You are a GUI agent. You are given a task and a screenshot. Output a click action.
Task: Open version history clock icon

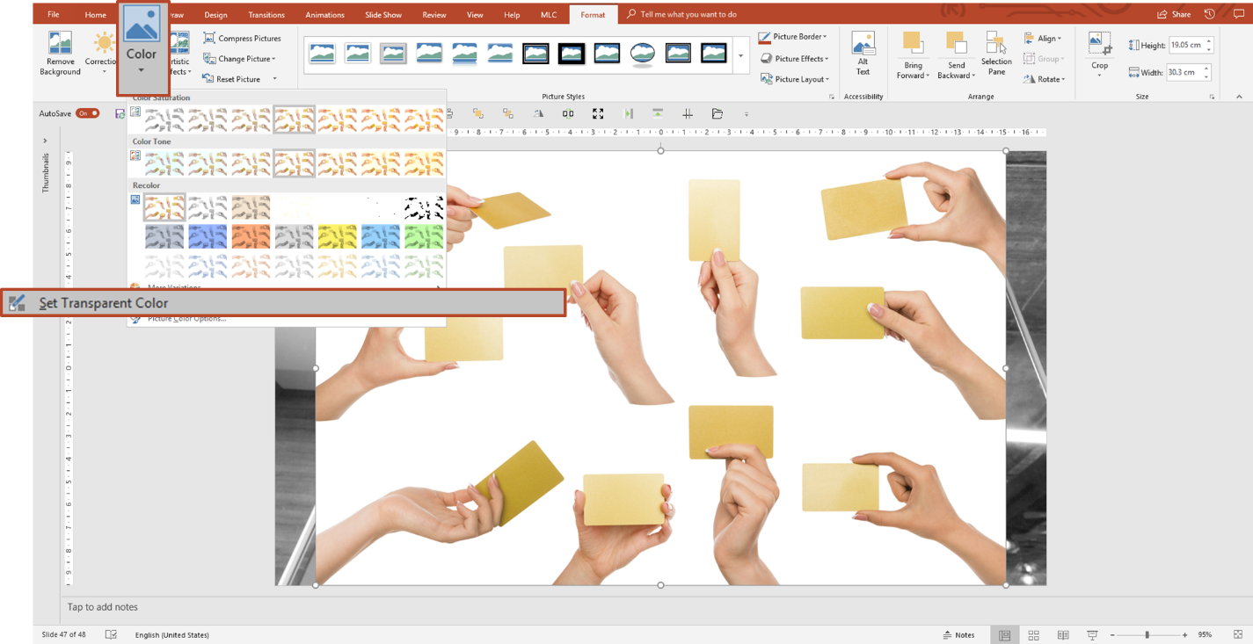[x=1210, y=14]
